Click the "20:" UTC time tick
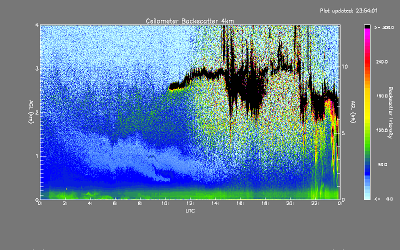 pos(290,203)
